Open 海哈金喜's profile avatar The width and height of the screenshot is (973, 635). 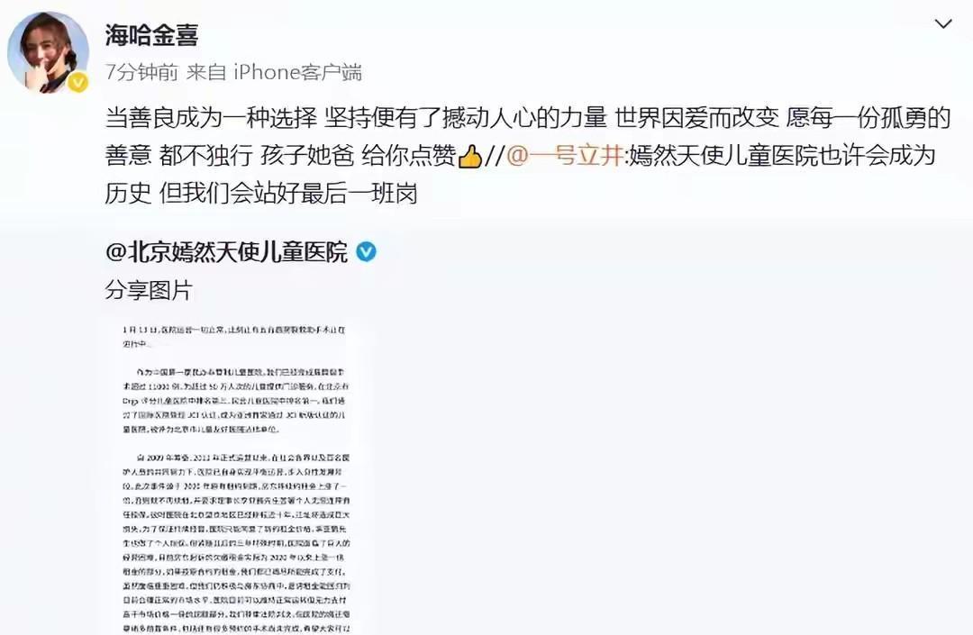(48, 52)
